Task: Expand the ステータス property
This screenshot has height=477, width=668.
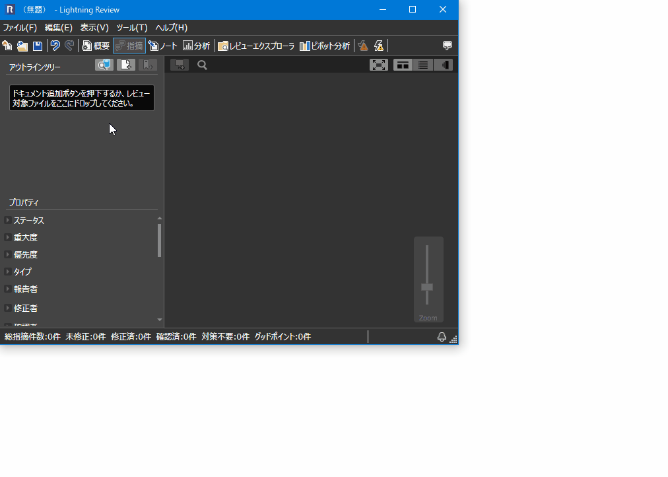Action: pos(7,220)
